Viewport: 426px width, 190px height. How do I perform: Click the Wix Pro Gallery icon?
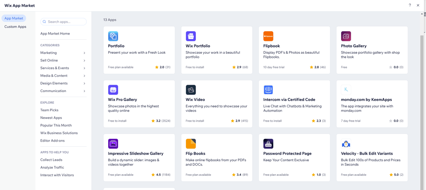click(113, 90)
